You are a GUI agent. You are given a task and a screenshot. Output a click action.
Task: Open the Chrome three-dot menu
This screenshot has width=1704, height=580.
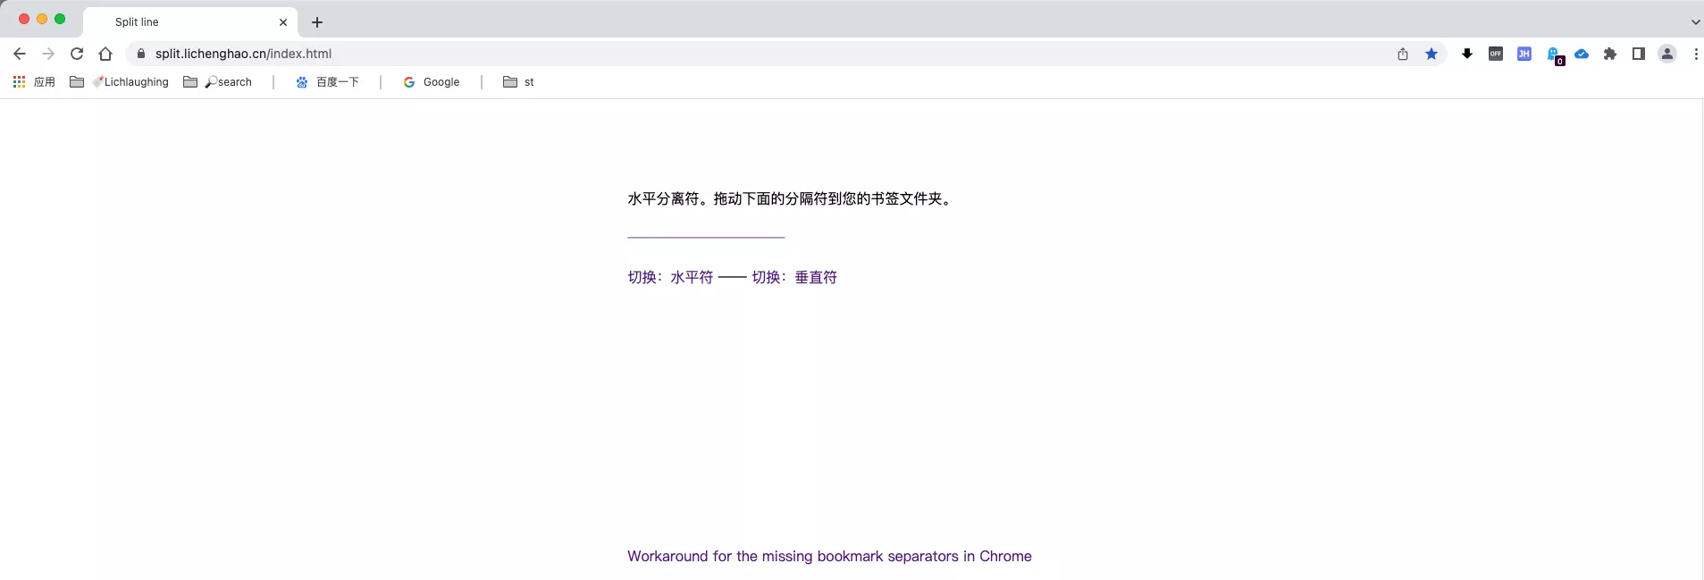(x=1696, y=54)
